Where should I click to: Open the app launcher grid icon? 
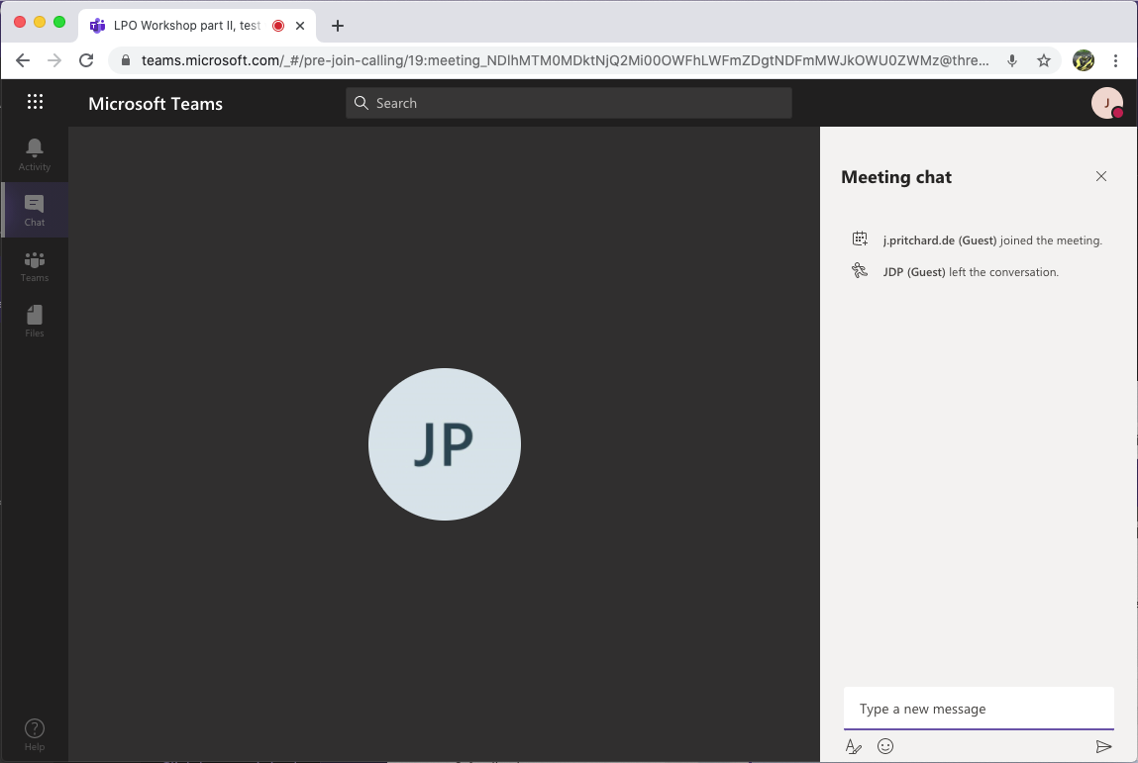click(x=36, y=102)
